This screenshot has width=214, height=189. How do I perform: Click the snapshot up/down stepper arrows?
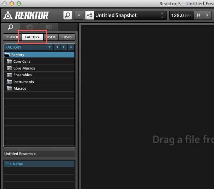162,15
